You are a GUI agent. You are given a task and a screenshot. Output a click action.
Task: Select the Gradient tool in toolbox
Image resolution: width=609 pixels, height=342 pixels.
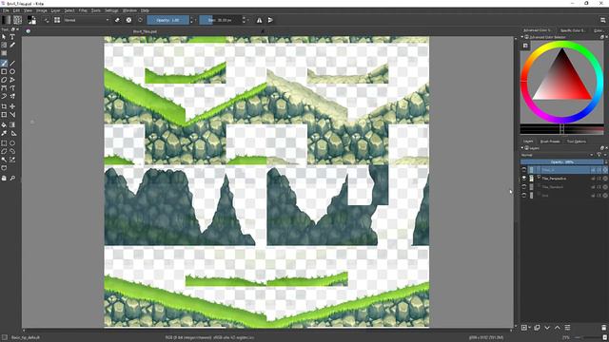click(12, 124)
